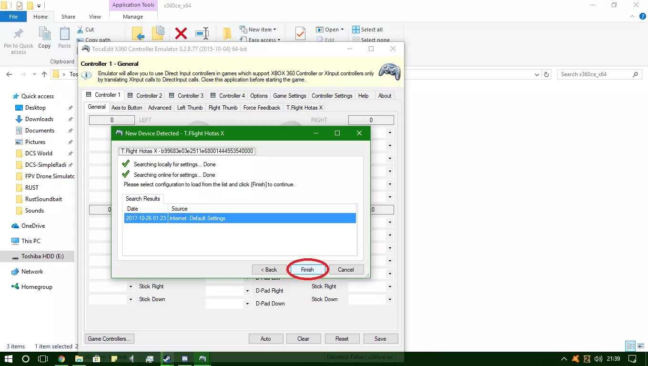Open the Manage ribbon tab
The image size is (648, 366).
(x=133, y=17)
